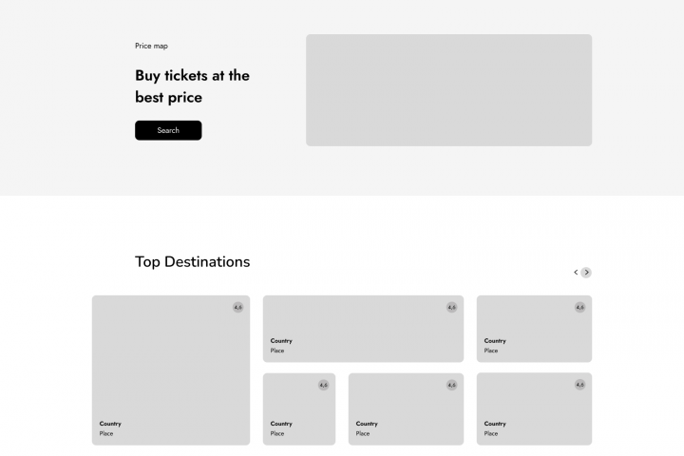Open the price map image placeholder
This screenshot has height=456, width=684.
[x=448, y=90]
